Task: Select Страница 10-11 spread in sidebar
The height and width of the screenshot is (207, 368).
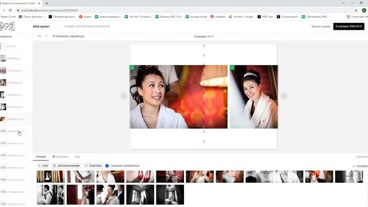Action: (16, 119)
